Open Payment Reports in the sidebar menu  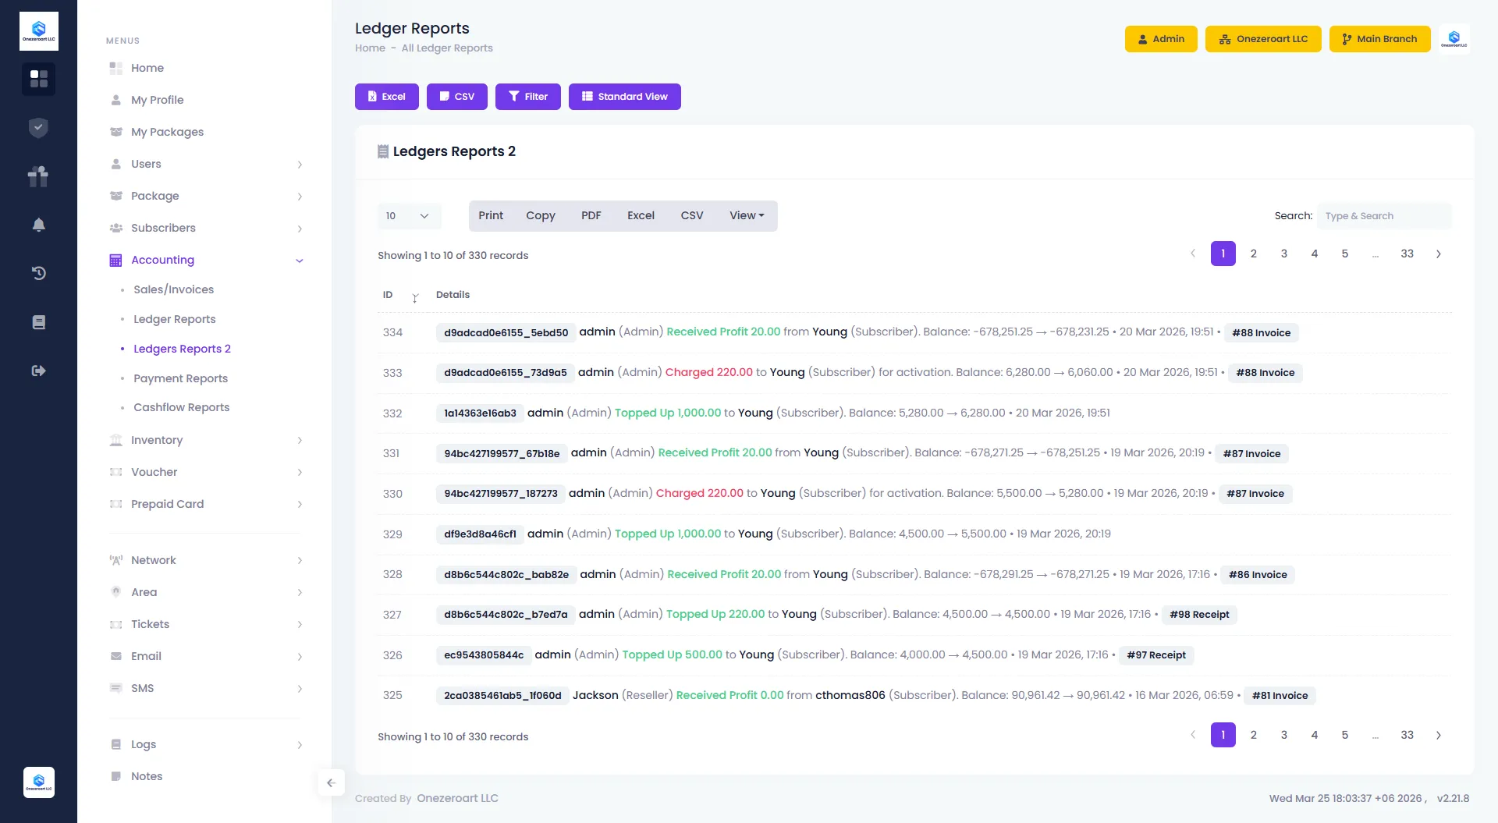click(x=180, y=378)
